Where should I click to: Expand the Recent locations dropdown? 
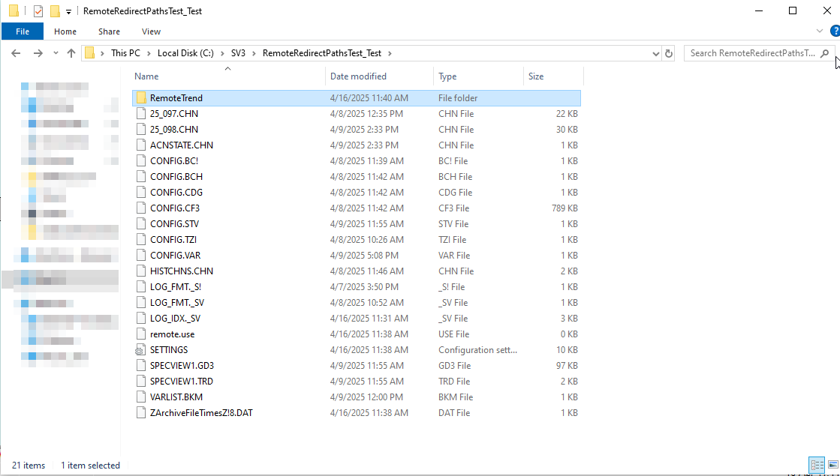[x=56, y=53]
